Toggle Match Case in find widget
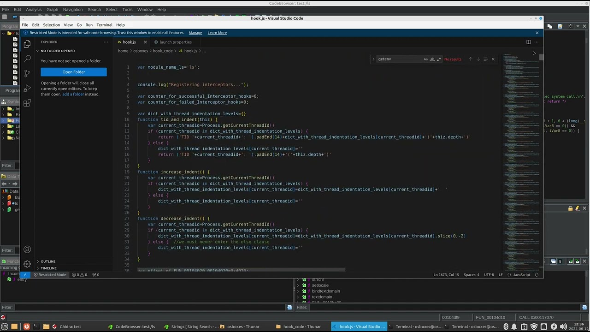This screenshot has height=332, width=590. (x=425, y=59)
